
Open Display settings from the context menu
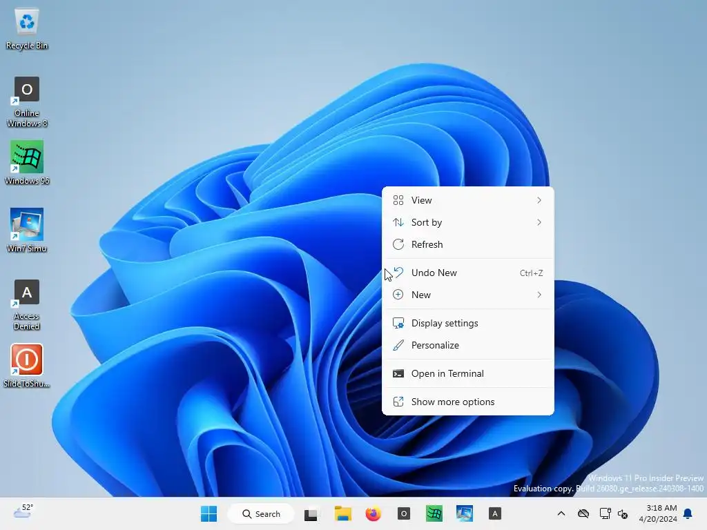(x=467, y=323)
